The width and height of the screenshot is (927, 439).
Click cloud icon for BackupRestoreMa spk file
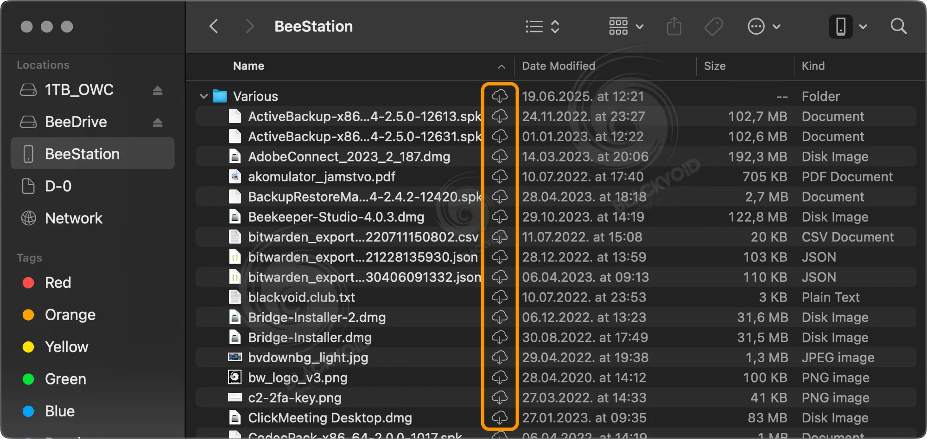(500, 197)
